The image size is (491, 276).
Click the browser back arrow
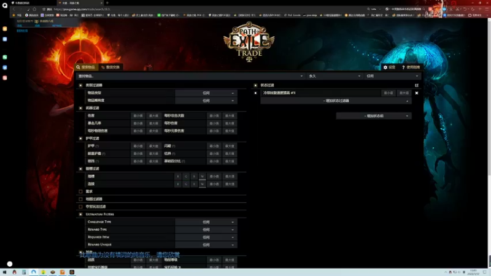[14, 9]
